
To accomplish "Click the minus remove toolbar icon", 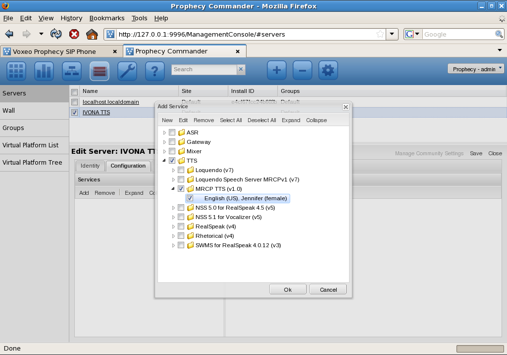I will [x=303, y=70].
